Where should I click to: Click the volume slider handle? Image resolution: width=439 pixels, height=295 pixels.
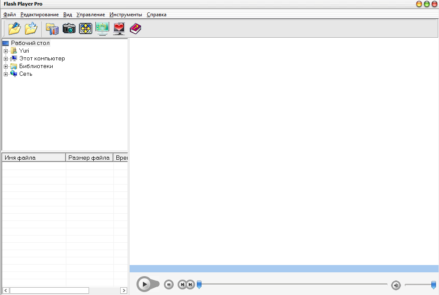point(433,285)
